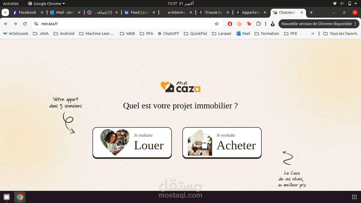The width and height of the screenshot is (361, 203).
Task: Open the orange G extension icon
Action: [239, 24]
